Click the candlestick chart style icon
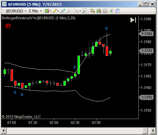The height and width of the screenshot is (135, 158). (x=47, y=11)
